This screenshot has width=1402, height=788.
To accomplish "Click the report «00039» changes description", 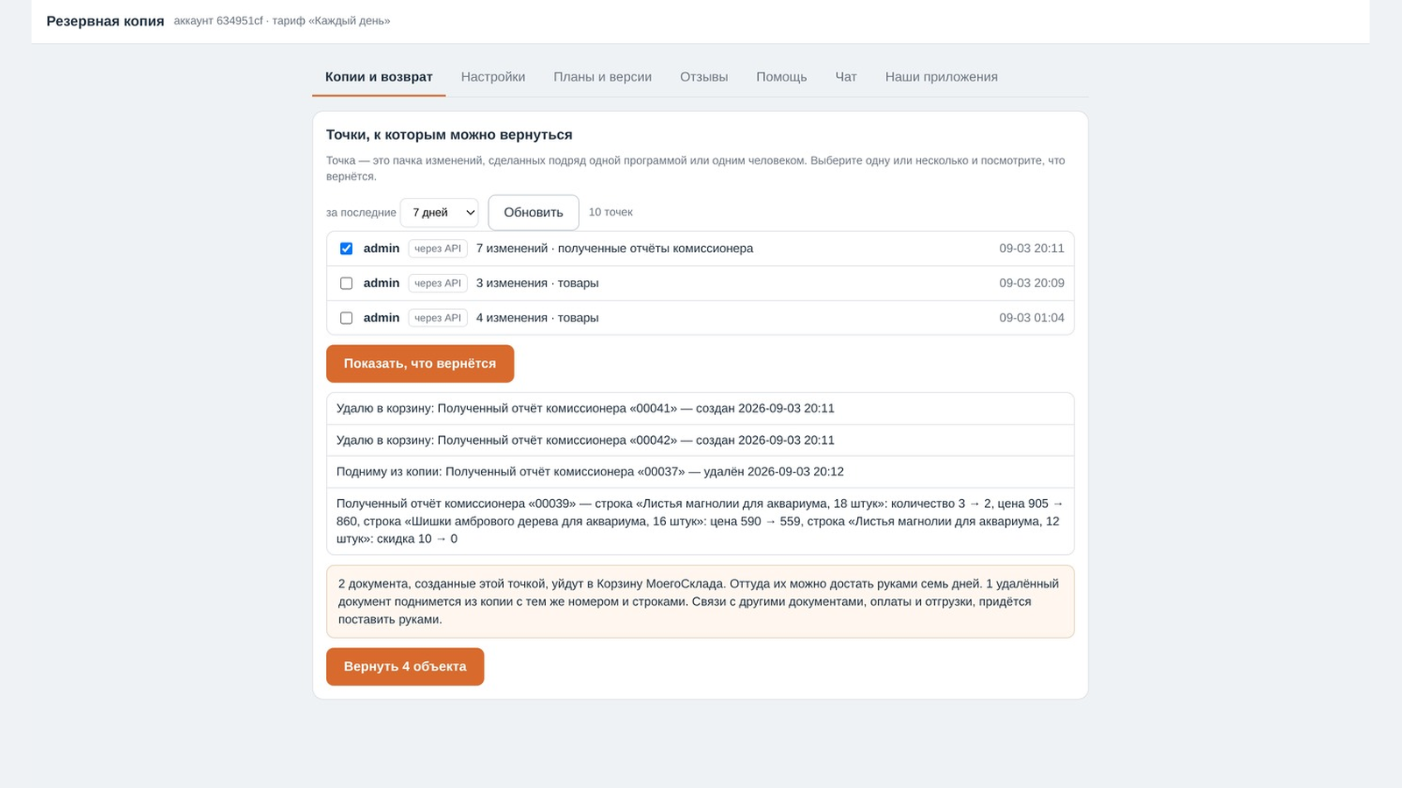I will [700, 521].
